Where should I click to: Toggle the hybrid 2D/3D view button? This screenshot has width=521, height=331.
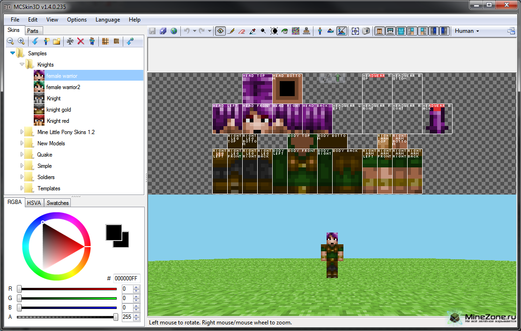tap(342, 31)
